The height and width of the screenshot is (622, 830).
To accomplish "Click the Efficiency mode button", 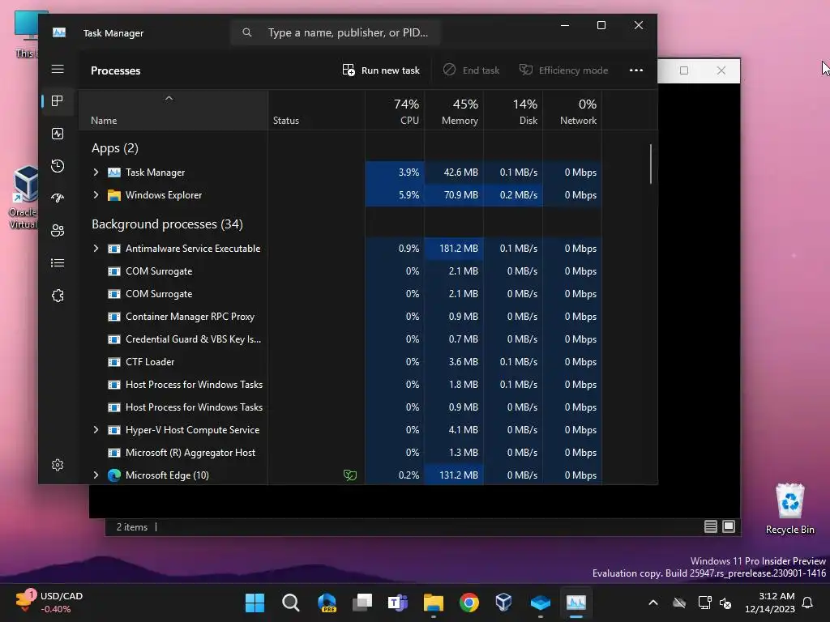I will pyautogui.click(x=564, y=70).
